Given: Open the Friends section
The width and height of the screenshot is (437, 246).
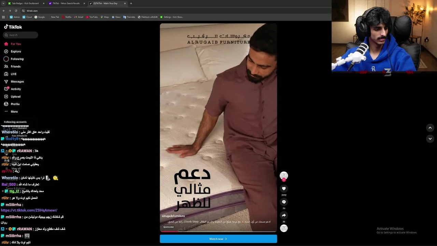Looking at the screenshot, I should coord(12,66).
